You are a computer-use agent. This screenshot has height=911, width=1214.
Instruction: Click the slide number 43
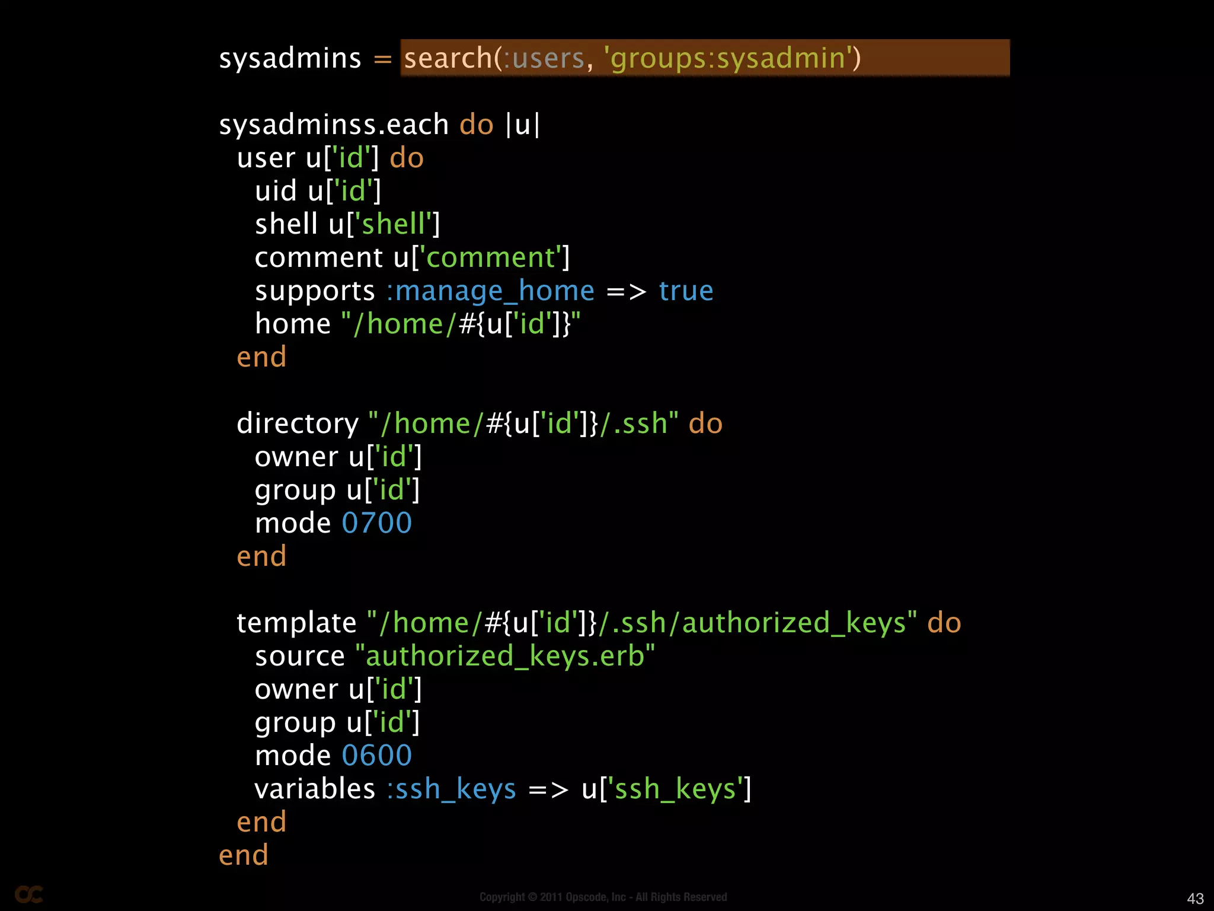[x=1195, y=899]
